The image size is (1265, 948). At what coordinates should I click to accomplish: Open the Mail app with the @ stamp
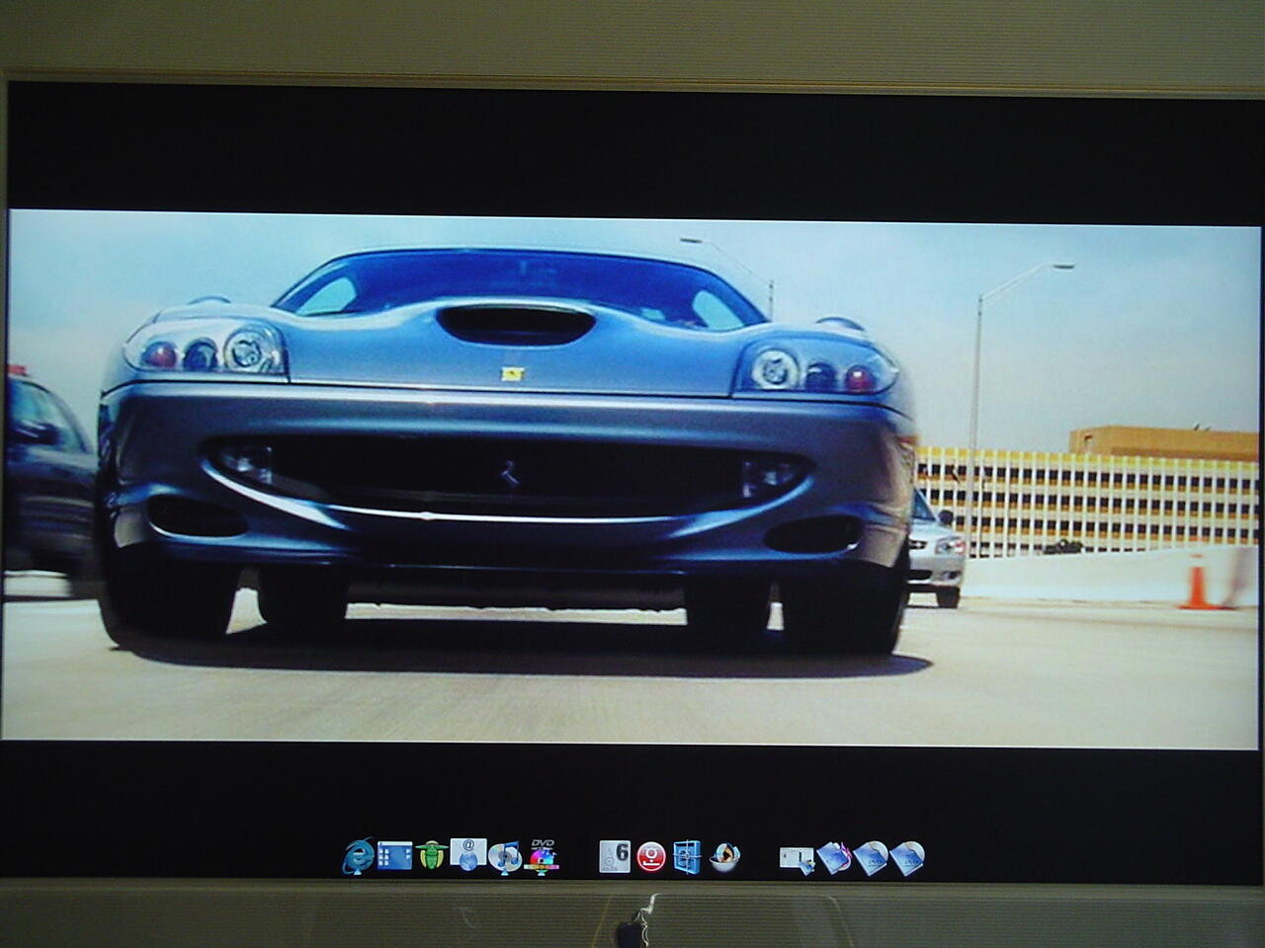[x=467, y=854]
